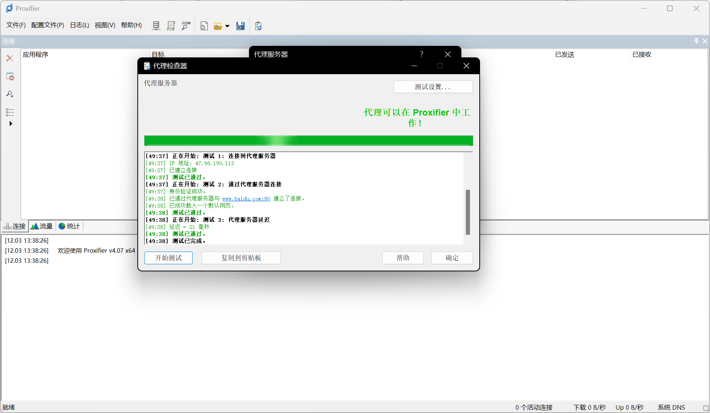This screenshot has width=710, height=413.
Task: Close the 代理服务器 dialog behind
Action: click(448, 54)
